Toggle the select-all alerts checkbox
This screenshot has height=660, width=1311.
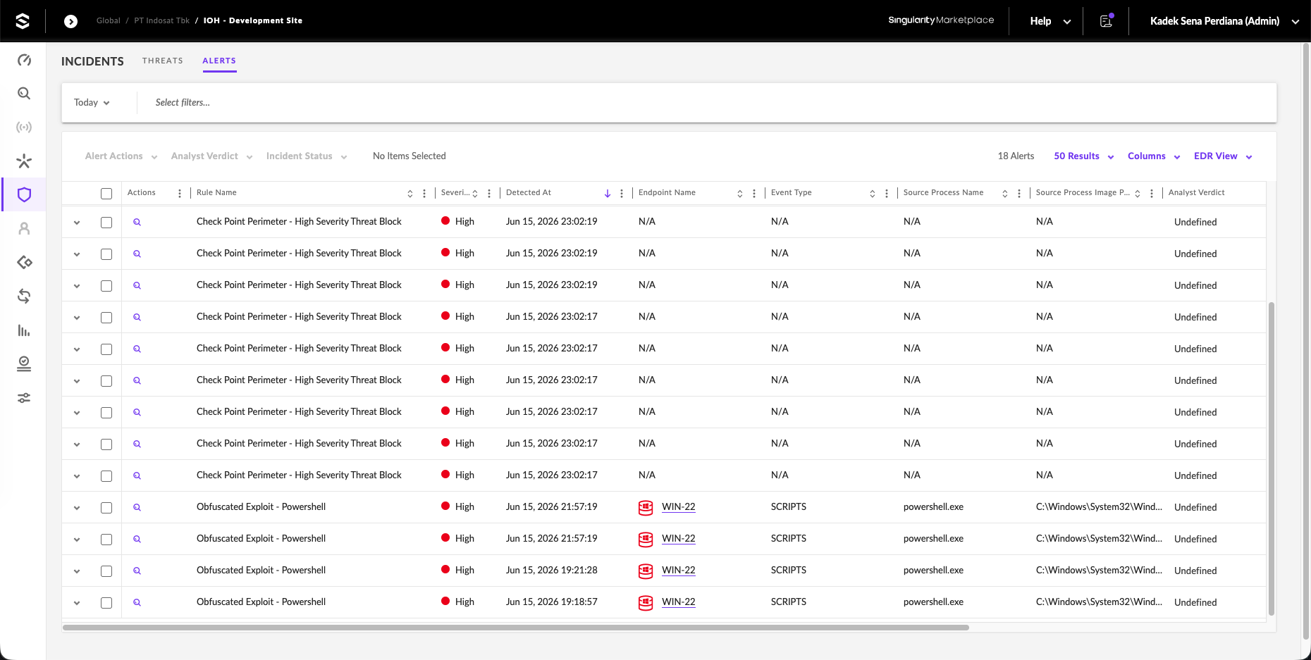point(106,194)
